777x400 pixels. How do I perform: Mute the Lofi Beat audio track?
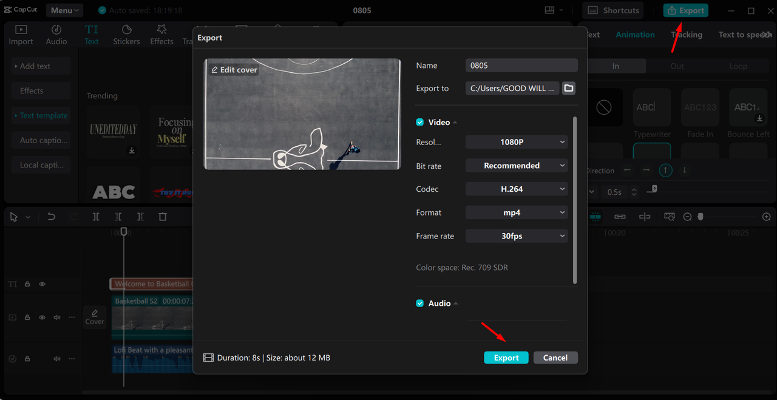[x=57, y=359]
